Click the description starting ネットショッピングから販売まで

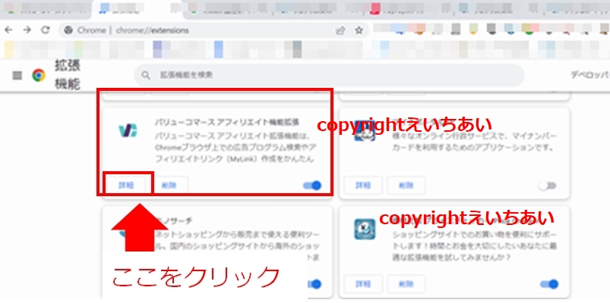point(237,246)
